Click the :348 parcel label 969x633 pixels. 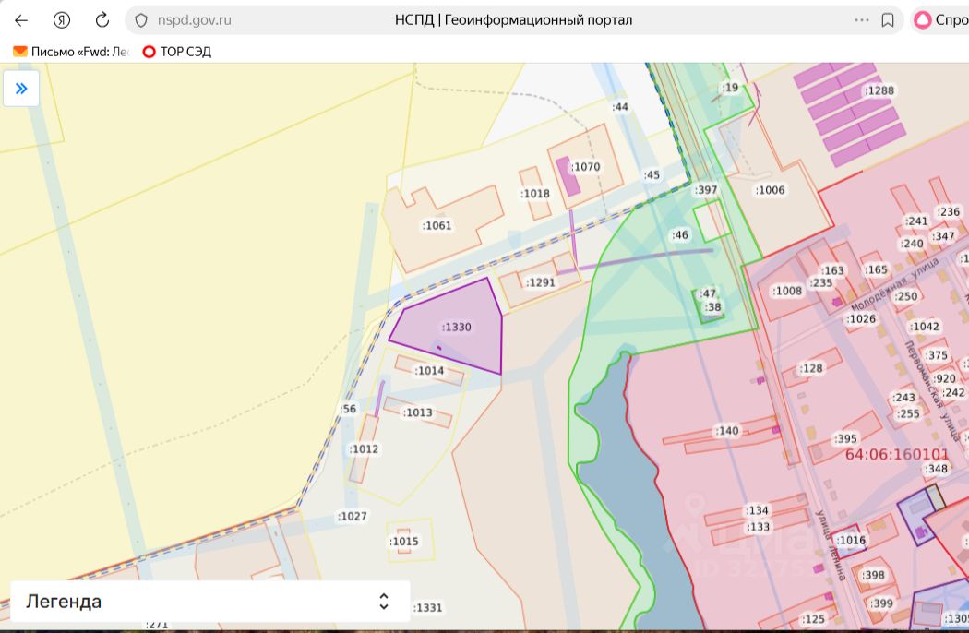(937, 469)
